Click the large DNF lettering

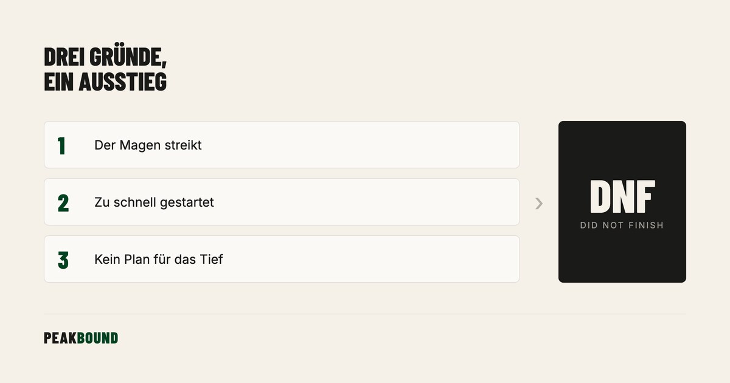tap(622, 197)
